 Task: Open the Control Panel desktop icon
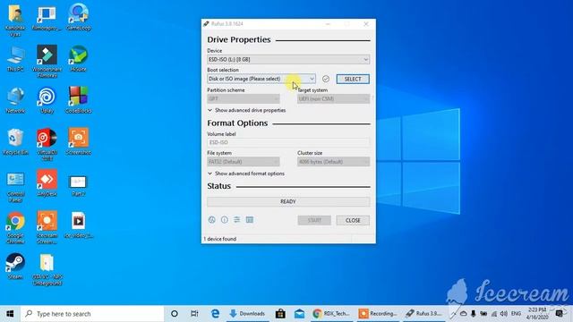coord(15,187)
